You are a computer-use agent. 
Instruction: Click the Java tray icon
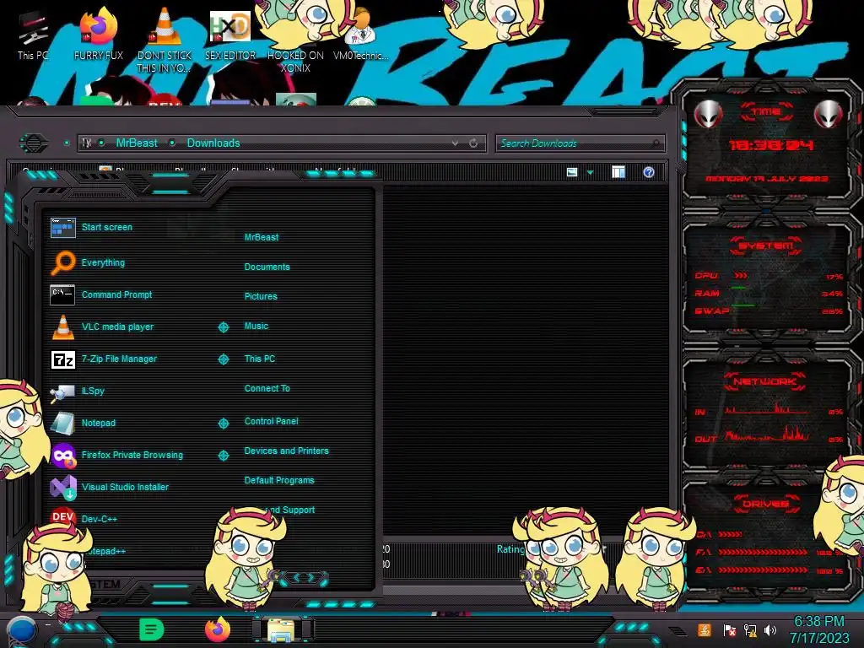coord(705,629)
